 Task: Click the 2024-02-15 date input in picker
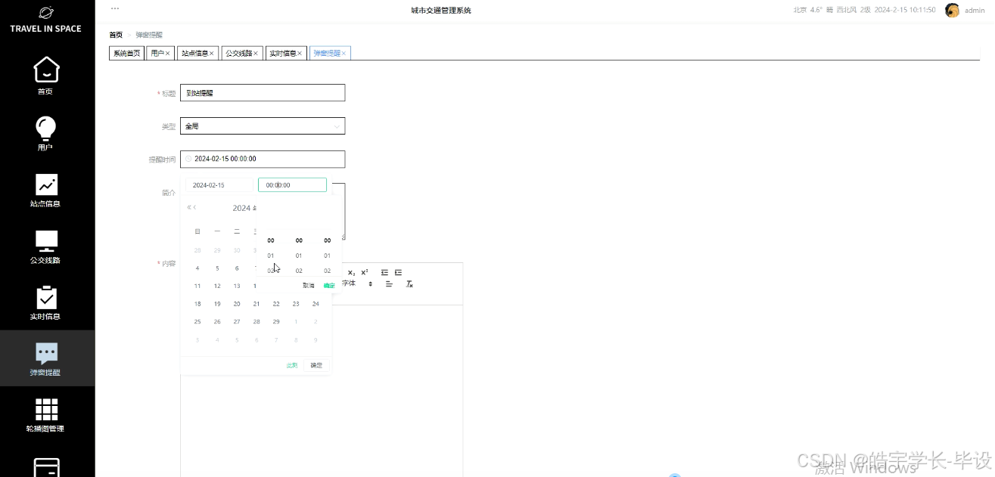point(219,185)
